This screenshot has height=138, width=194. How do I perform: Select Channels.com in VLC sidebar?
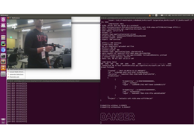point(13,77)
